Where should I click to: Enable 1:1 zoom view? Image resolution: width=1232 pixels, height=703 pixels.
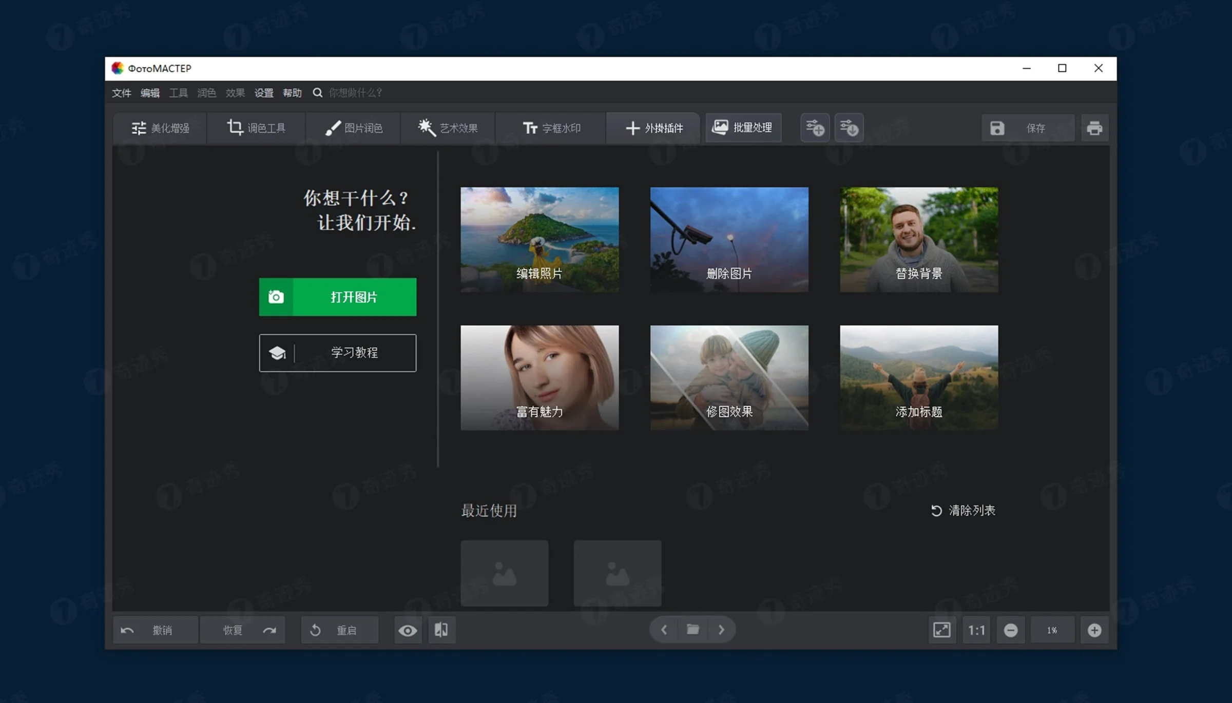click(976, 630)
